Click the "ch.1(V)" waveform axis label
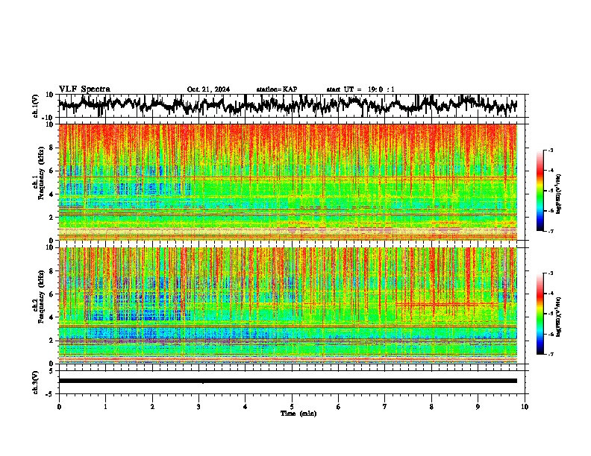Viewport: 591px width, 456px height. tap(36, 106)
